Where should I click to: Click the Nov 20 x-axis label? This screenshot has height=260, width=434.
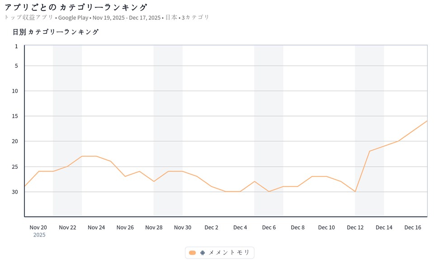38,227
